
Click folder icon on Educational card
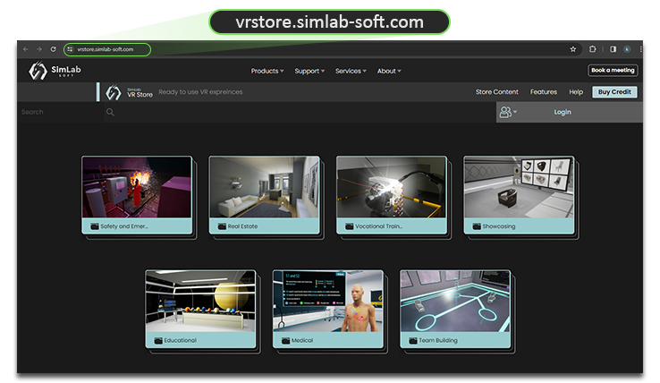[158, 341]
